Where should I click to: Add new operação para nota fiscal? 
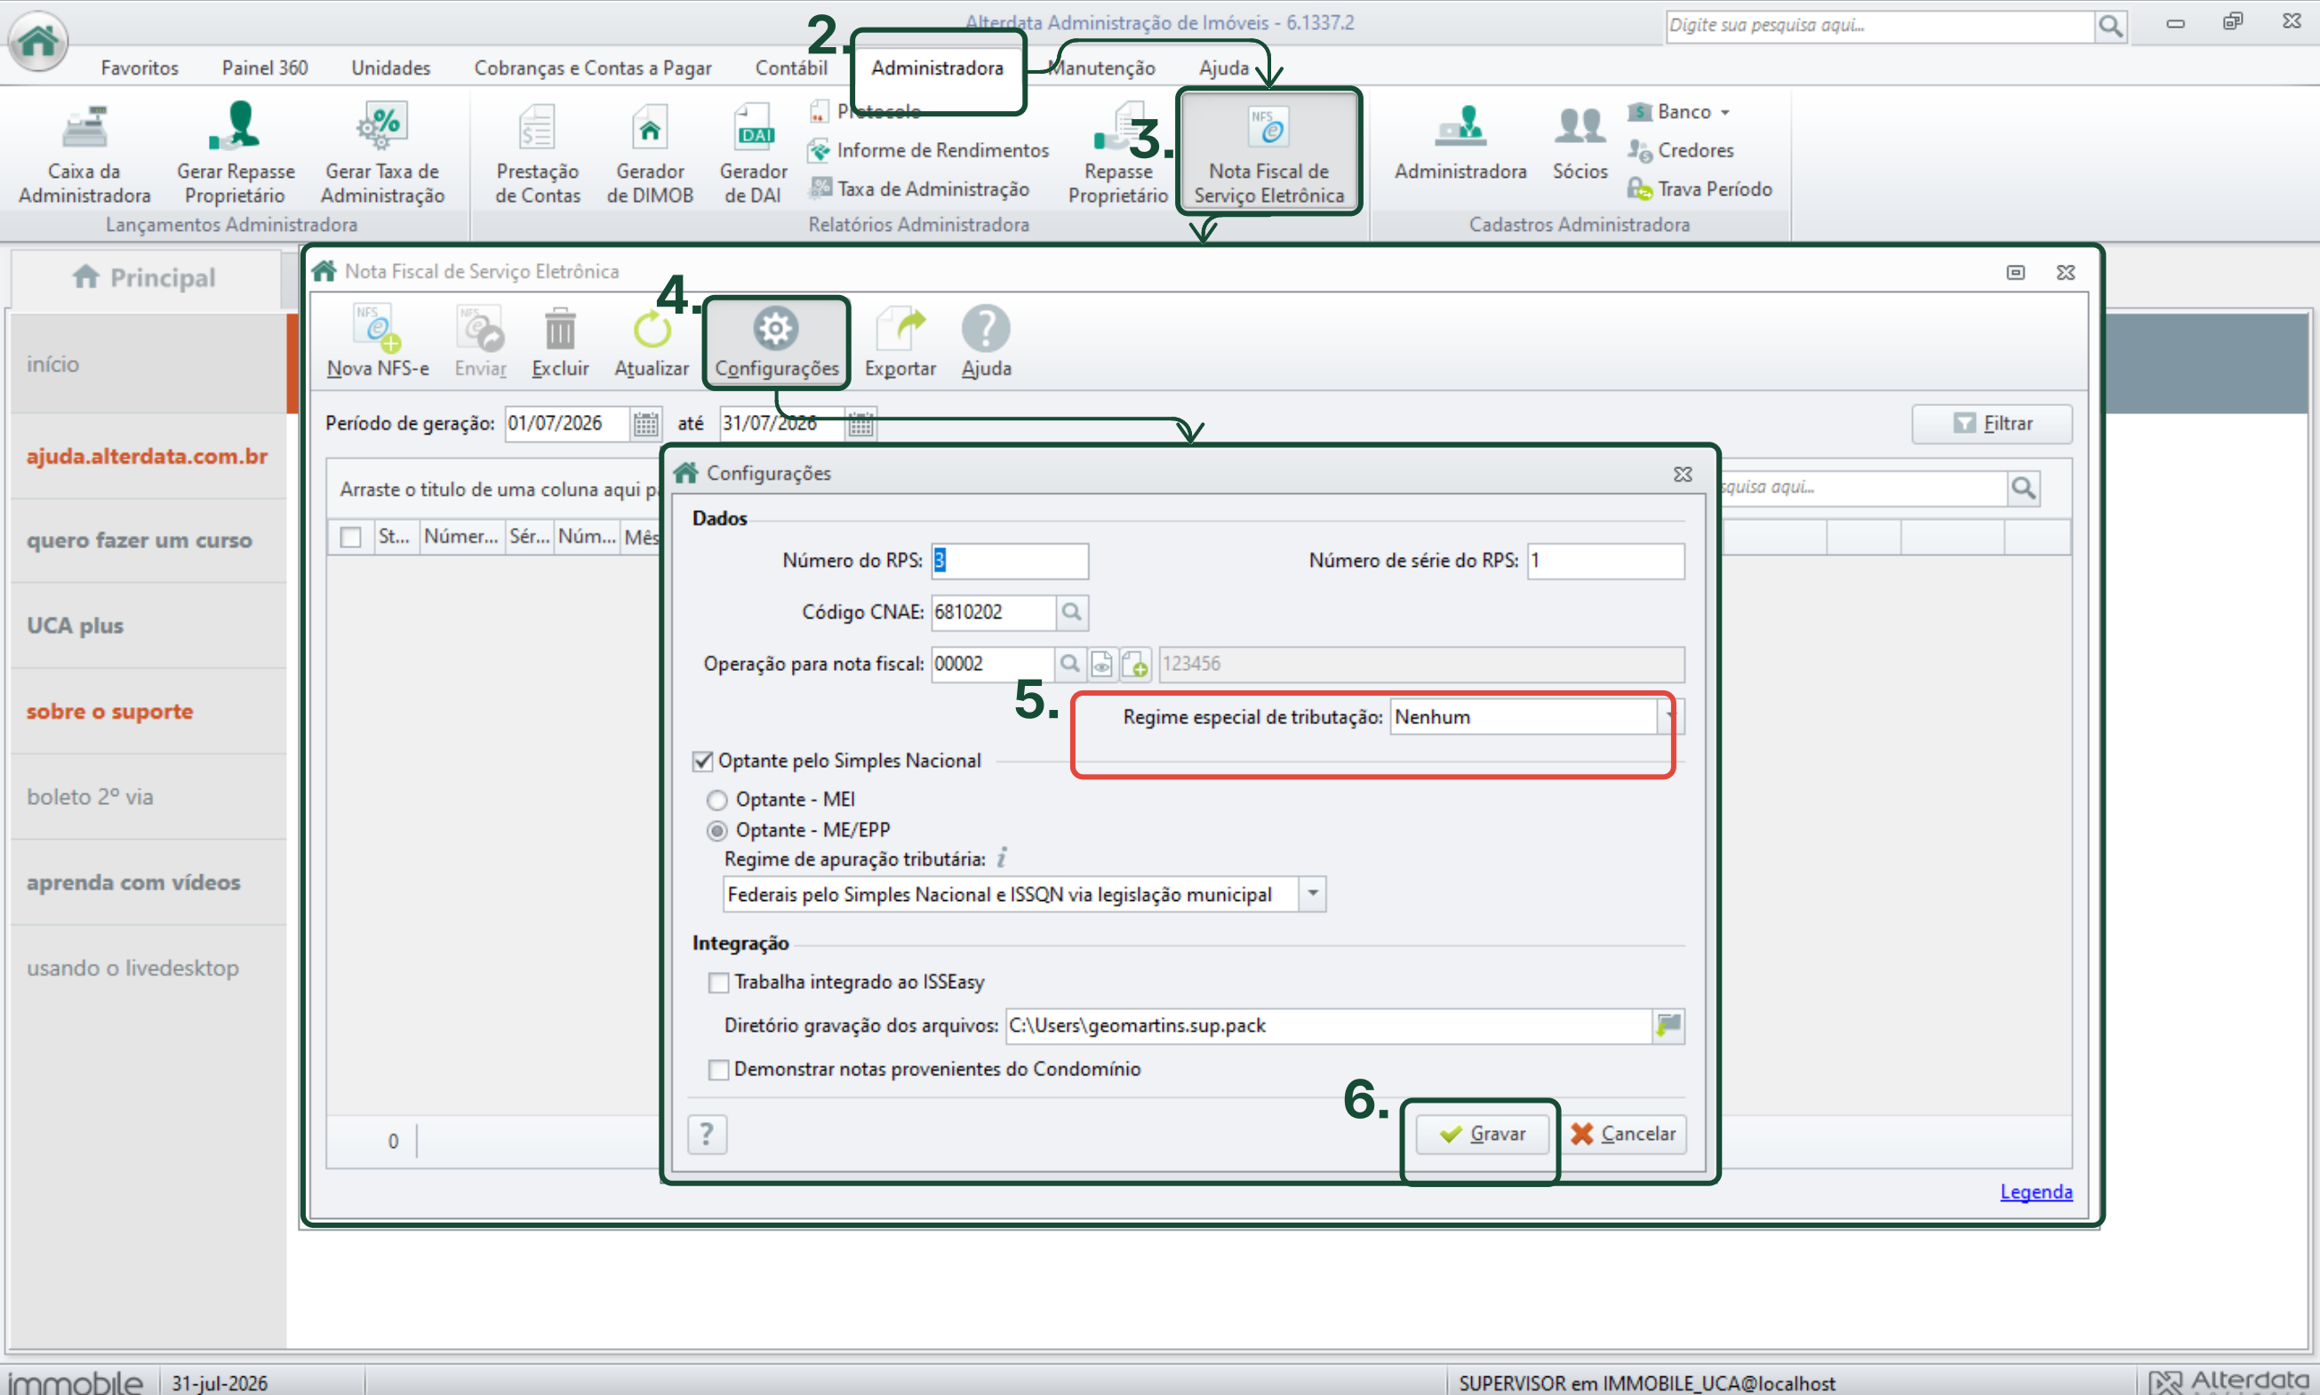tap(1136, 665)
